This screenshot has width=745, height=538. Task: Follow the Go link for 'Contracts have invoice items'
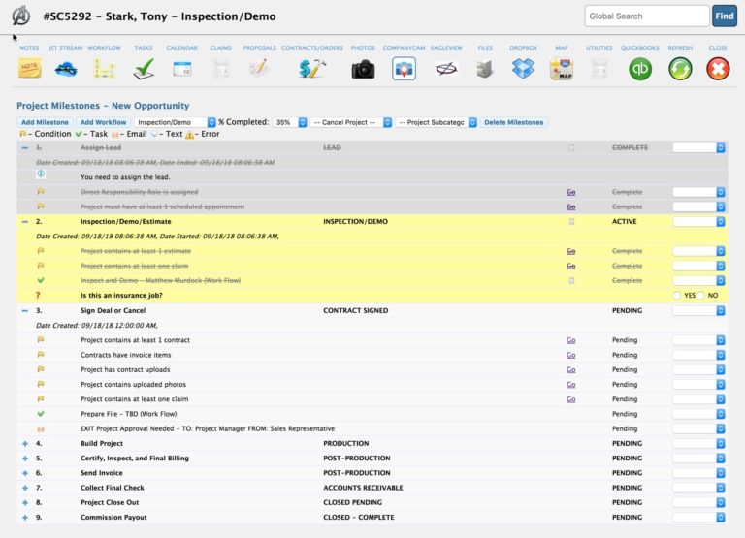571,355
